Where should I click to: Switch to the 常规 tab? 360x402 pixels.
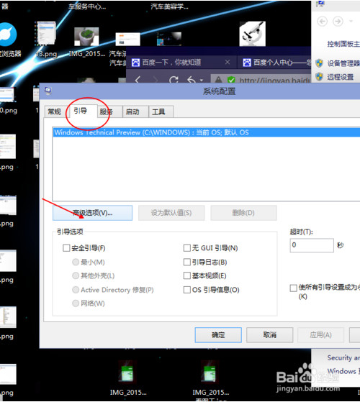(x=55, y=111)
